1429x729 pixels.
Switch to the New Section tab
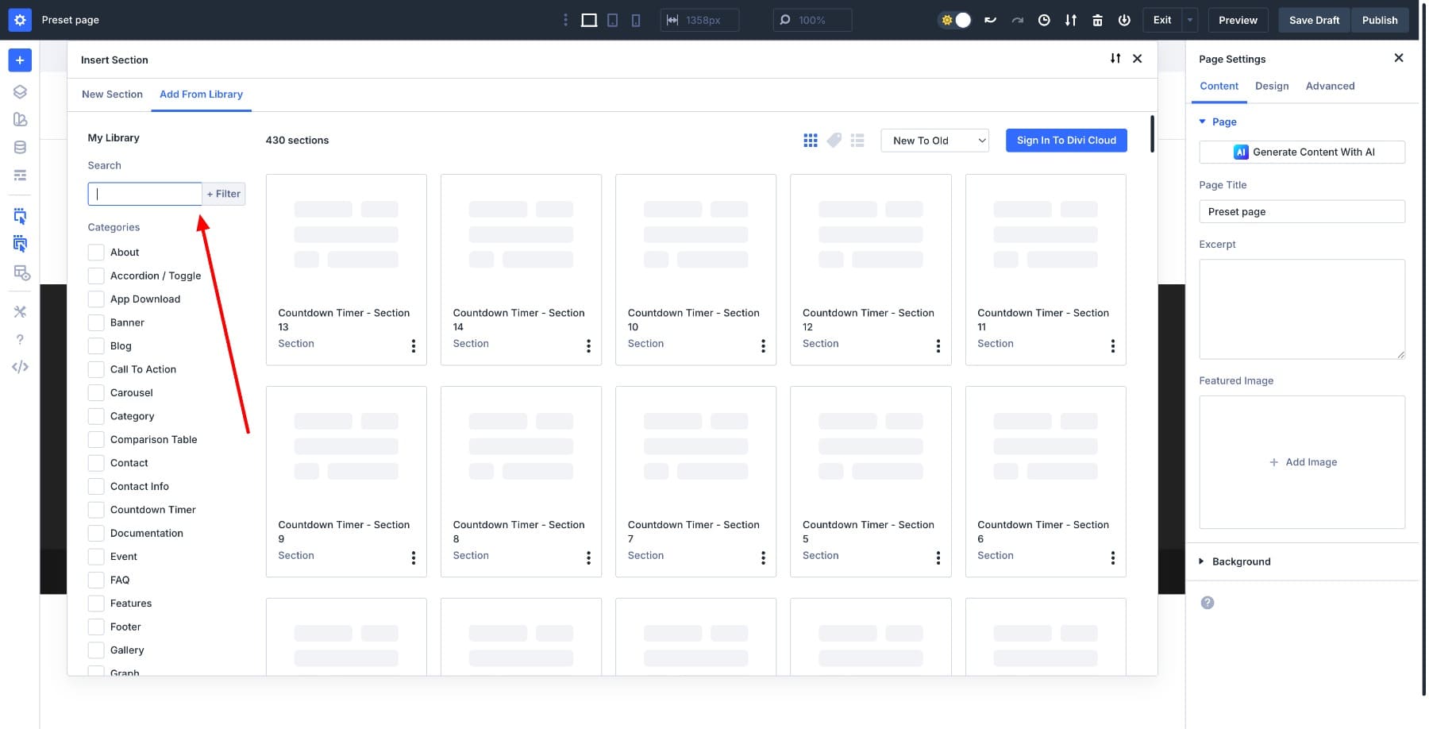112,94
